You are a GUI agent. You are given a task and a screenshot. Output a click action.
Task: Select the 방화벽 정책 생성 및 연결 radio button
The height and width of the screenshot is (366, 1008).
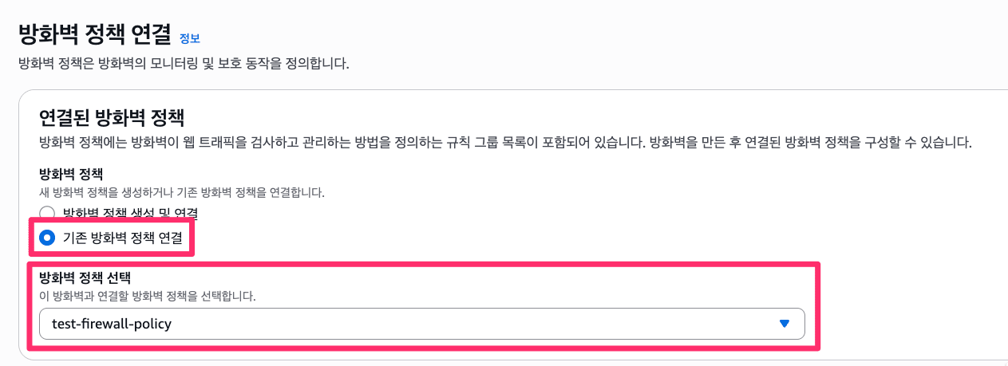[x=47, y=214]
